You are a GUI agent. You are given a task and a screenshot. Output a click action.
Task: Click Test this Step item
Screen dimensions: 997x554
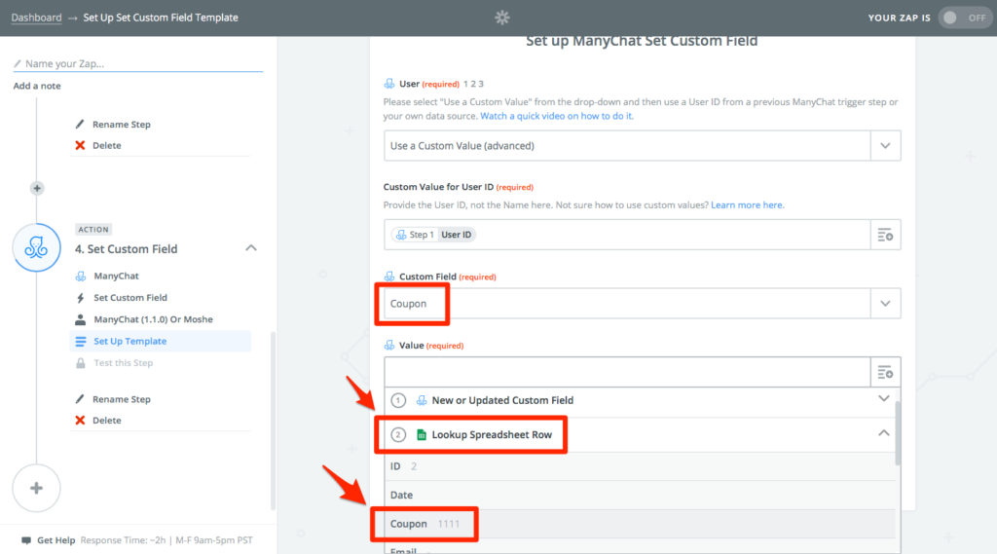(x=124, y=363)
